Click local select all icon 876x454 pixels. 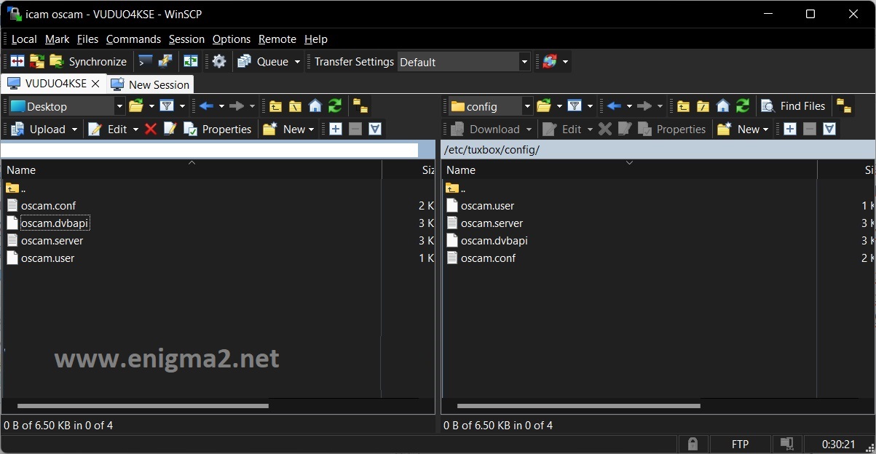374,129
